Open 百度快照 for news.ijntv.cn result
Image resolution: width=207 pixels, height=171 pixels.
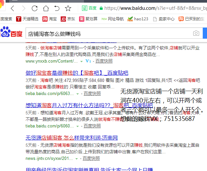[91, 159]
